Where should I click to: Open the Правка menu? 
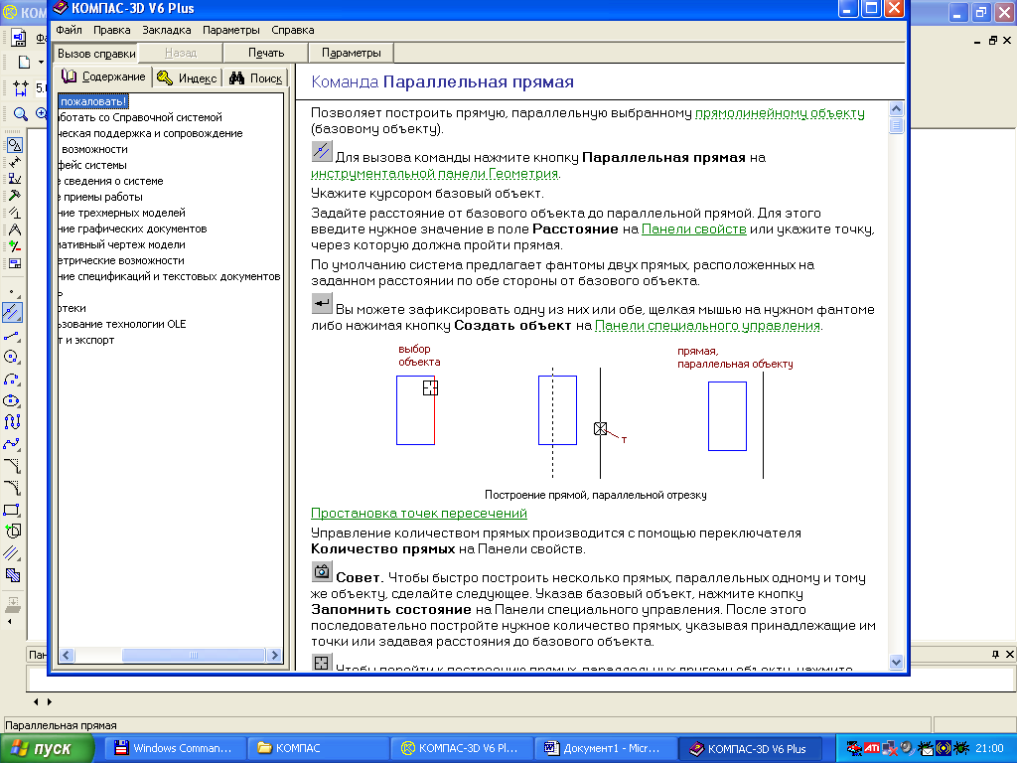pyautogui.click(x=111, y=30)
